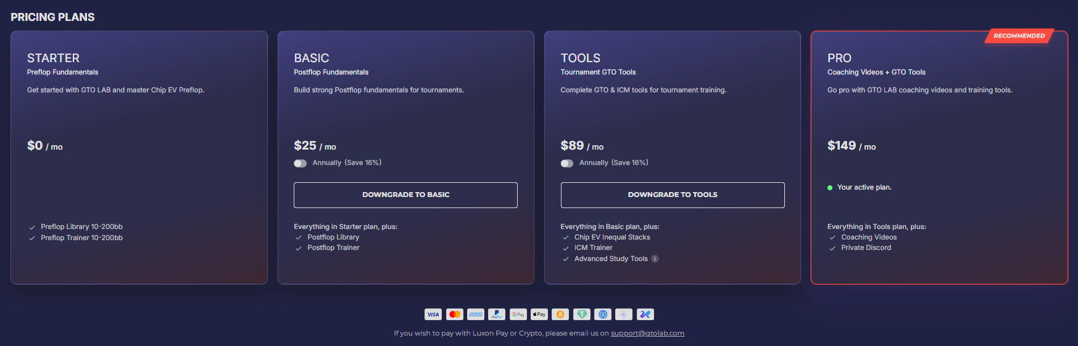Viewport: 1078px width, 346px height.
Task: Click the Pricing Plans heading
Action: [52, 17]
